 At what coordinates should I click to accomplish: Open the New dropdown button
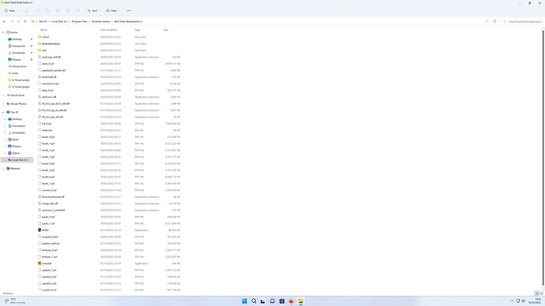coord(11,11)
